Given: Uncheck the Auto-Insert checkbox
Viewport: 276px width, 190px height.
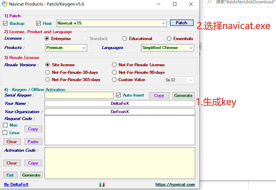Looking at the screenshot, I should [x=118, y=95].
